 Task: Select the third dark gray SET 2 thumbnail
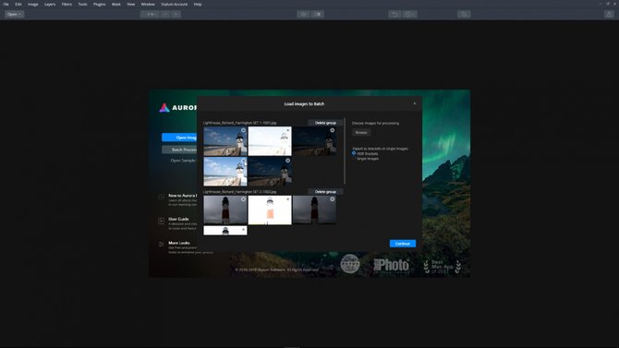[x=315, y=210]
